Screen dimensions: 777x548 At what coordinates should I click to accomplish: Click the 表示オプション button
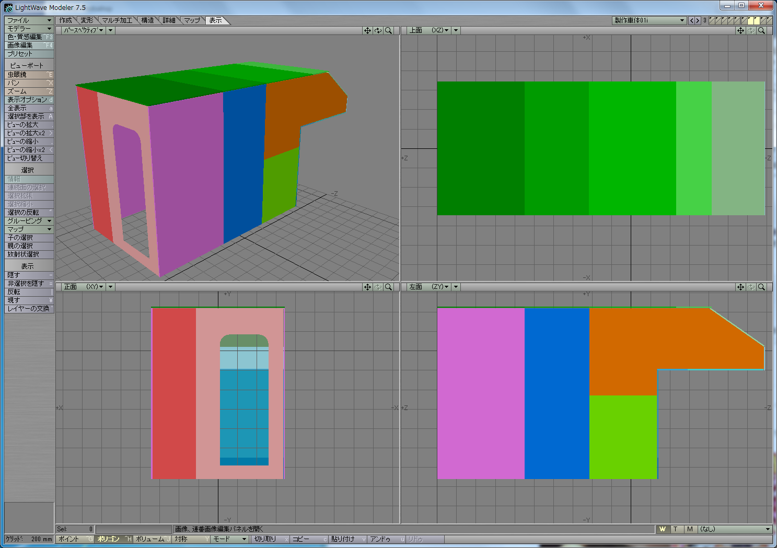click(29, 100)
